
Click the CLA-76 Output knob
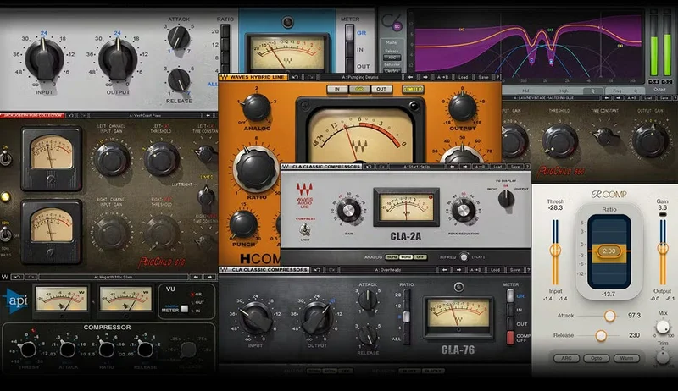(317, 317)
